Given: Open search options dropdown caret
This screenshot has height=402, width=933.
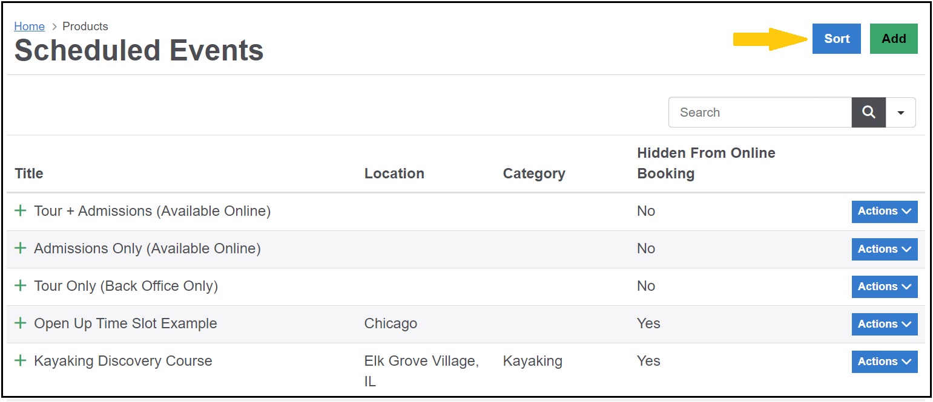Looking at the screenshot, I should tap(901, 112).
